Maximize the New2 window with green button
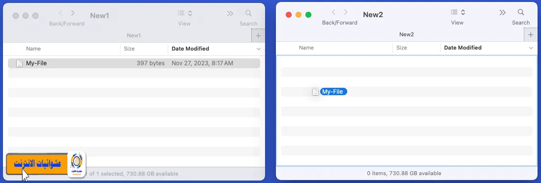541x183 pixels. 308,15
